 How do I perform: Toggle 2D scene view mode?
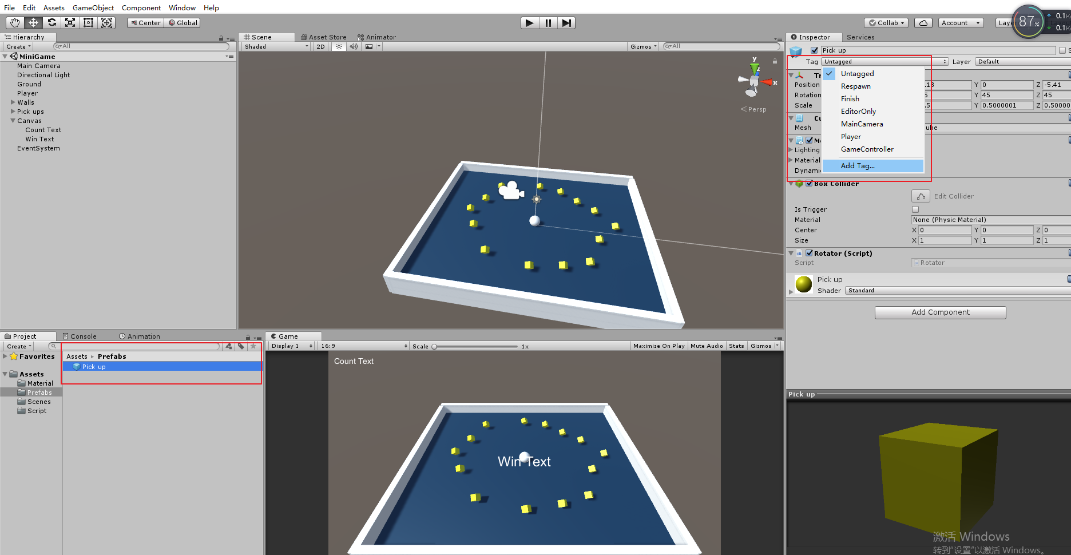pos(320,46)
